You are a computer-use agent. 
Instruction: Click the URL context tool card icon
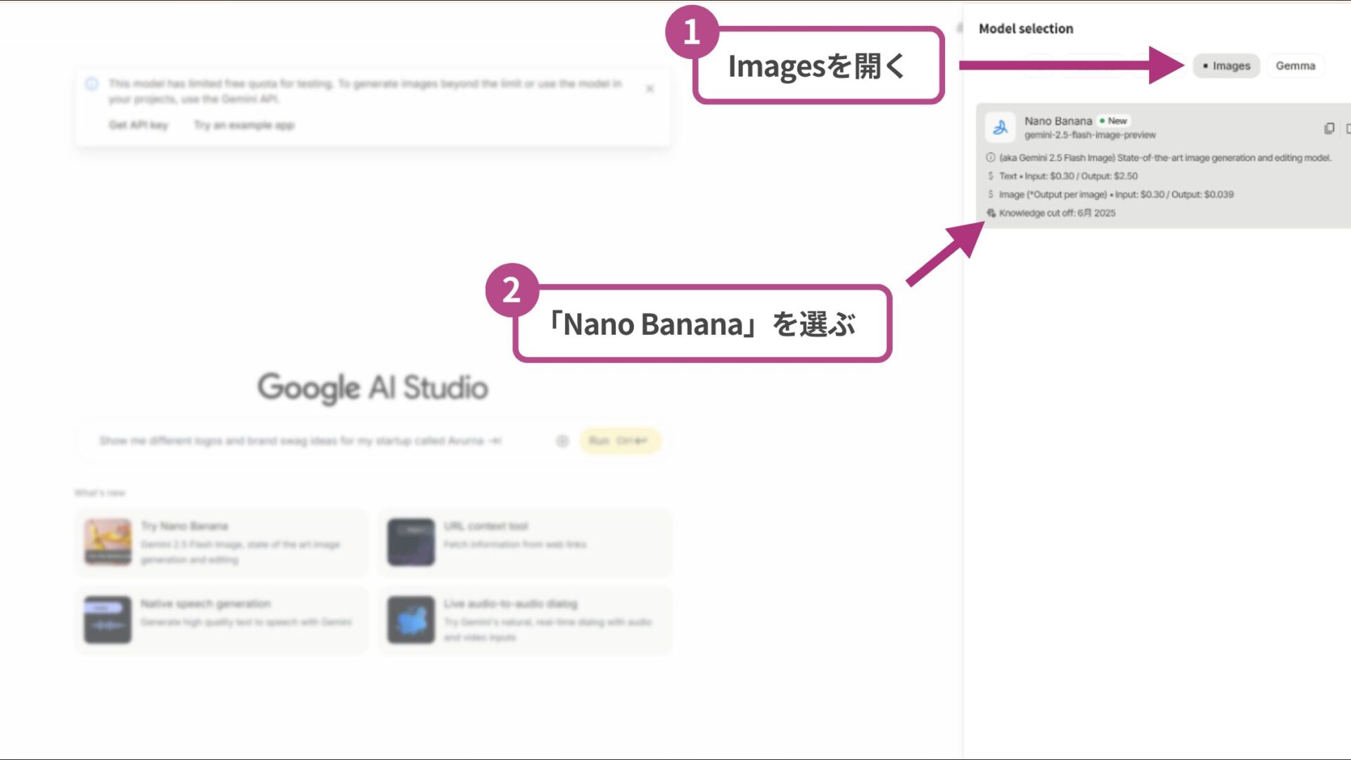412,542
